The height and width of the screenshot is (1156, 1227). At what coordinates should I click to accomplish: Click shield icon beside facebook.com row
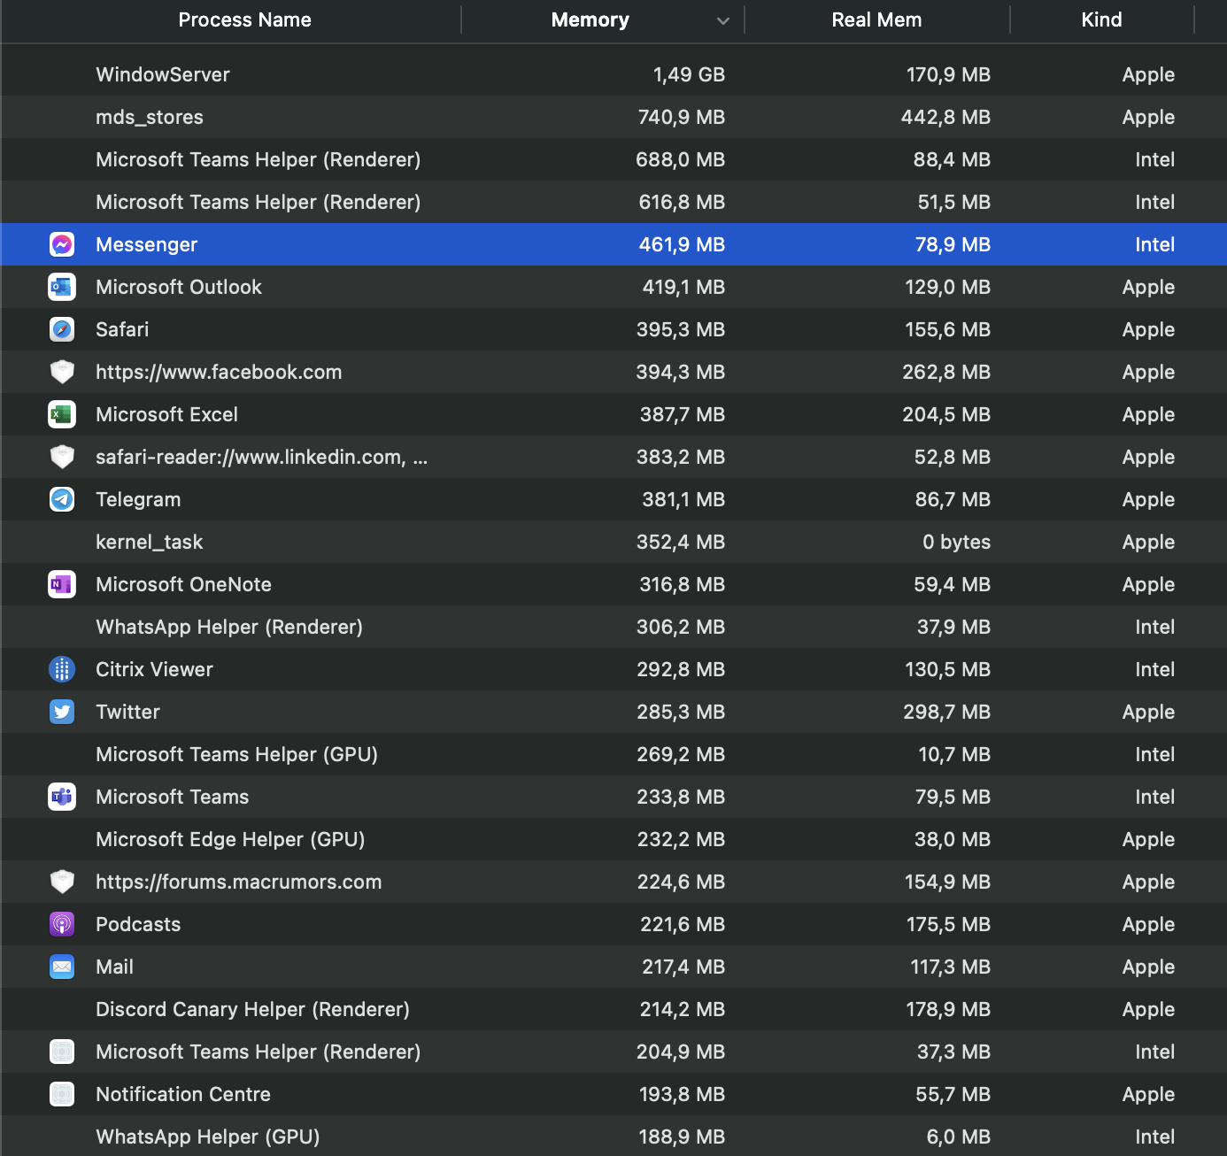coord(62,372)
